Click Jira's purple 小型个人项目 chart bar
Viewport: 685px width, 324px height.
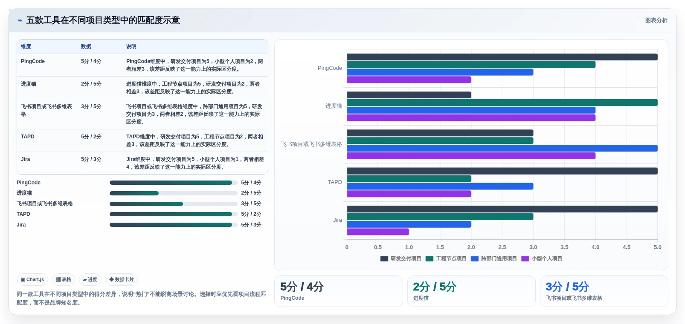point(378,232)
